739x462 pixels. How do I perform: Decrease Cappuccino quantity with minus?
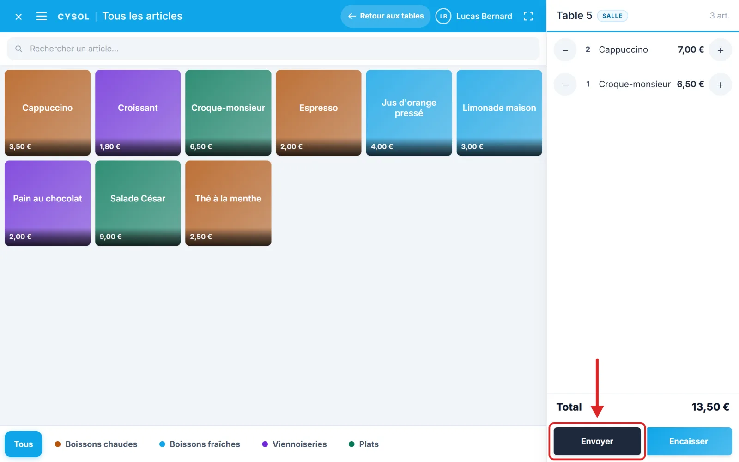click(565, 50)
